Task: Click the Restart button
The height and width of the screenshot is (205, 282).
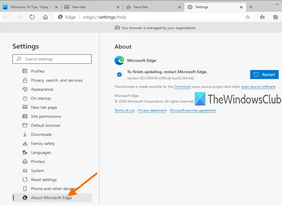Action: (x=264, y=74)
